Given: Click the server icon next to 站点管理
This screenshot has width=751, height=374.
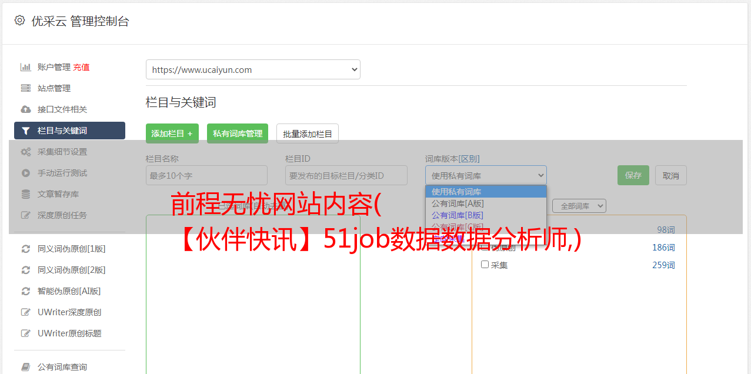Looking at the screenshot, I should pyautogui.click(x=26, y=88).
